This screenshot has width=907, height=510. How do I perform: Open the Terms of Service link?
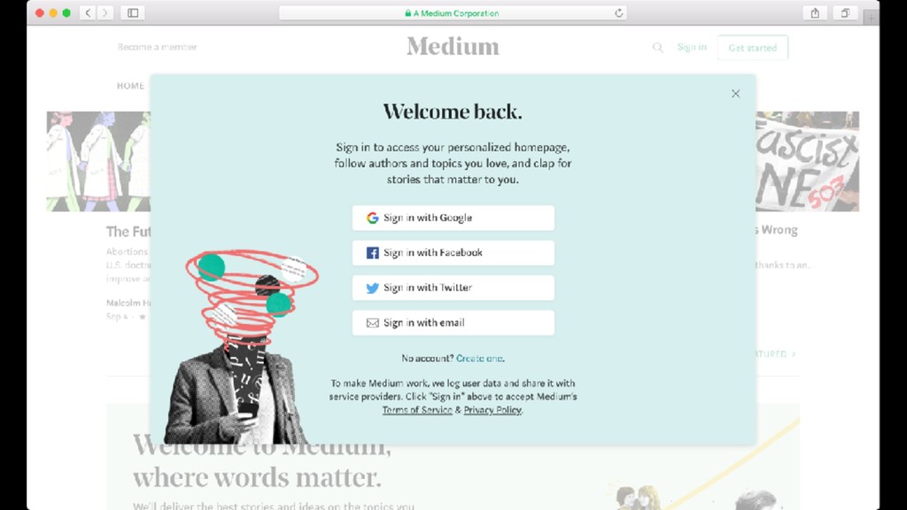point(417,410)
